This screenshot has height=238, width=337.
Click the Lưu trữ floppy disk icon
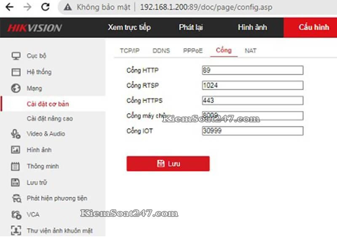tap(15, 182)
